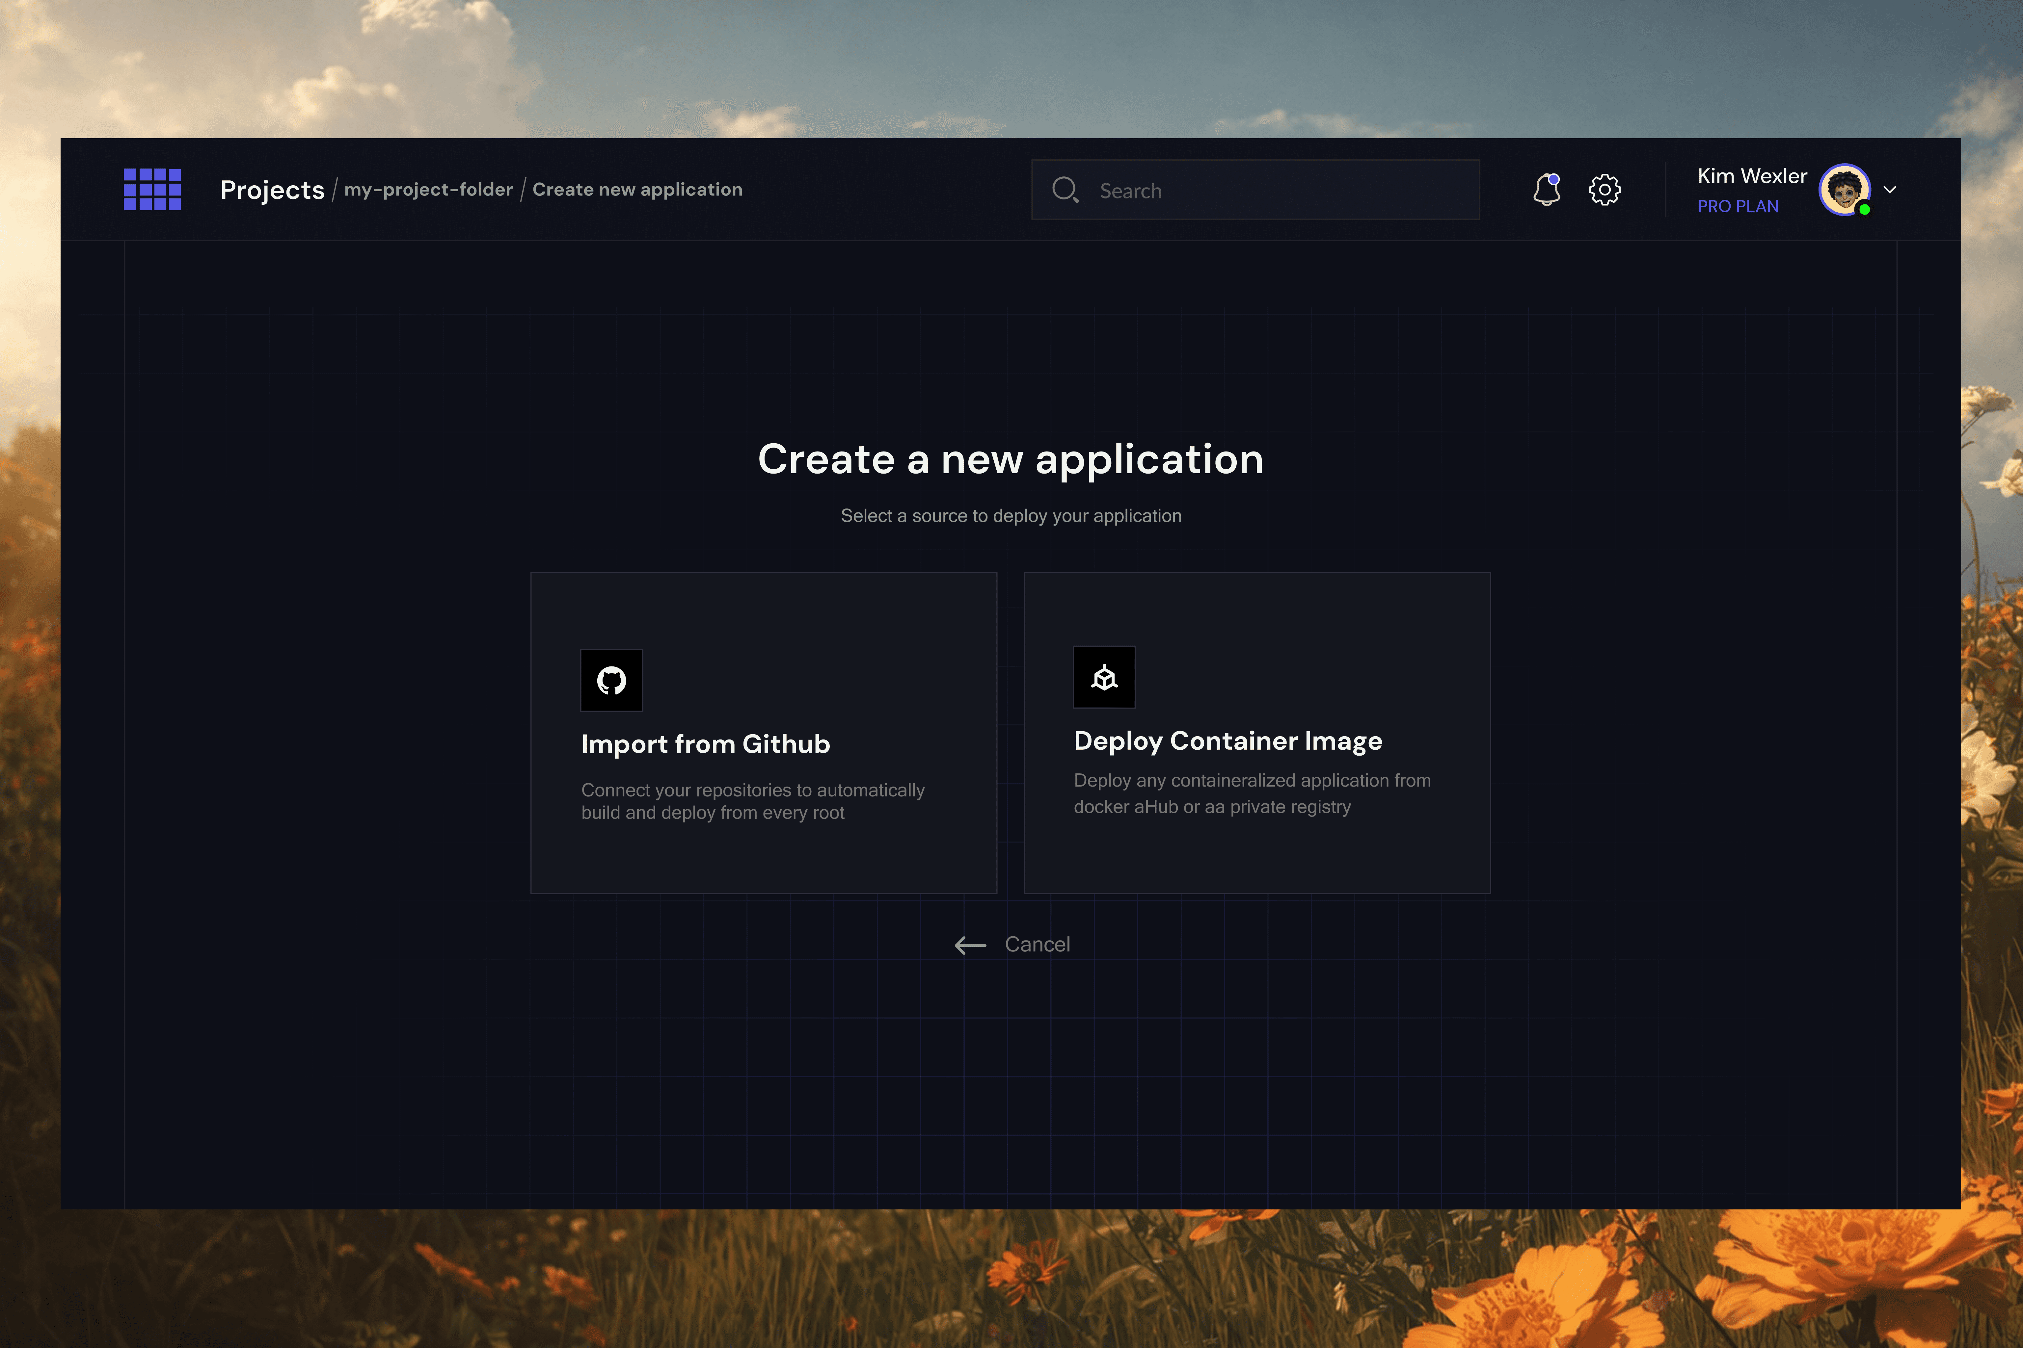Expand the user account dropdown chevron

(x=1890, y=189)
